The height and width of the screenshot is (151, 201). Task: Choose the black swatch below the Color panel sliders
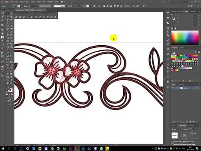point(173,29)
